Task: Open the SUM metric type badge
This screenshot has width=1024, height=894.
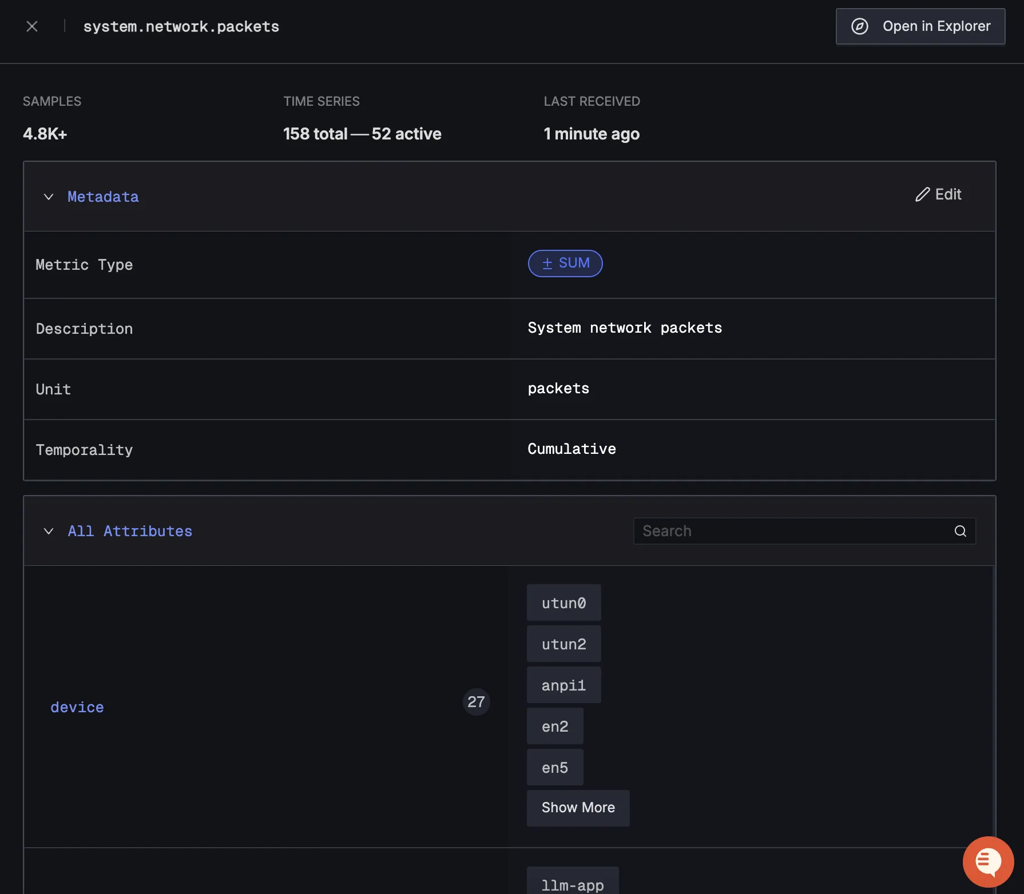Action: pos(565,264)
